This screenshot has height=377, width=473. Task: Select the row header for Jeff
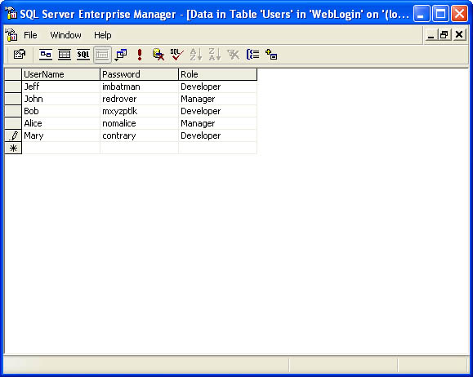13,86
